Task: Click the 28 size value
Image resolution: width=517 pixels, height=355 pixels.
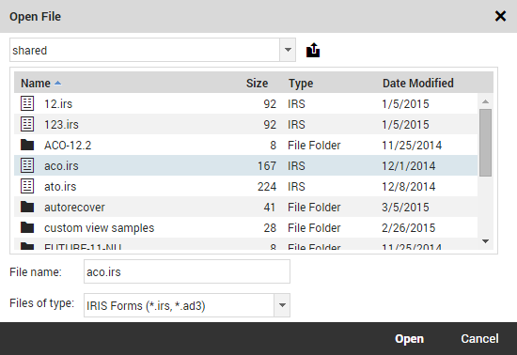Action: tap(270, 228)
